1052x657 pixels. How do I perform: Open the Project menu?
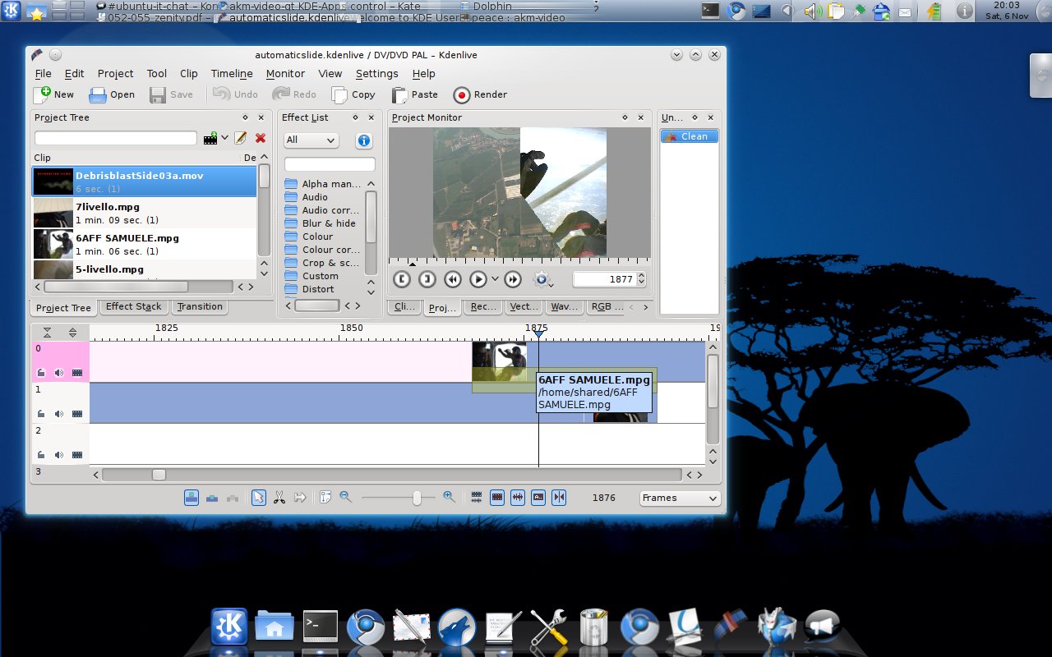115,74
